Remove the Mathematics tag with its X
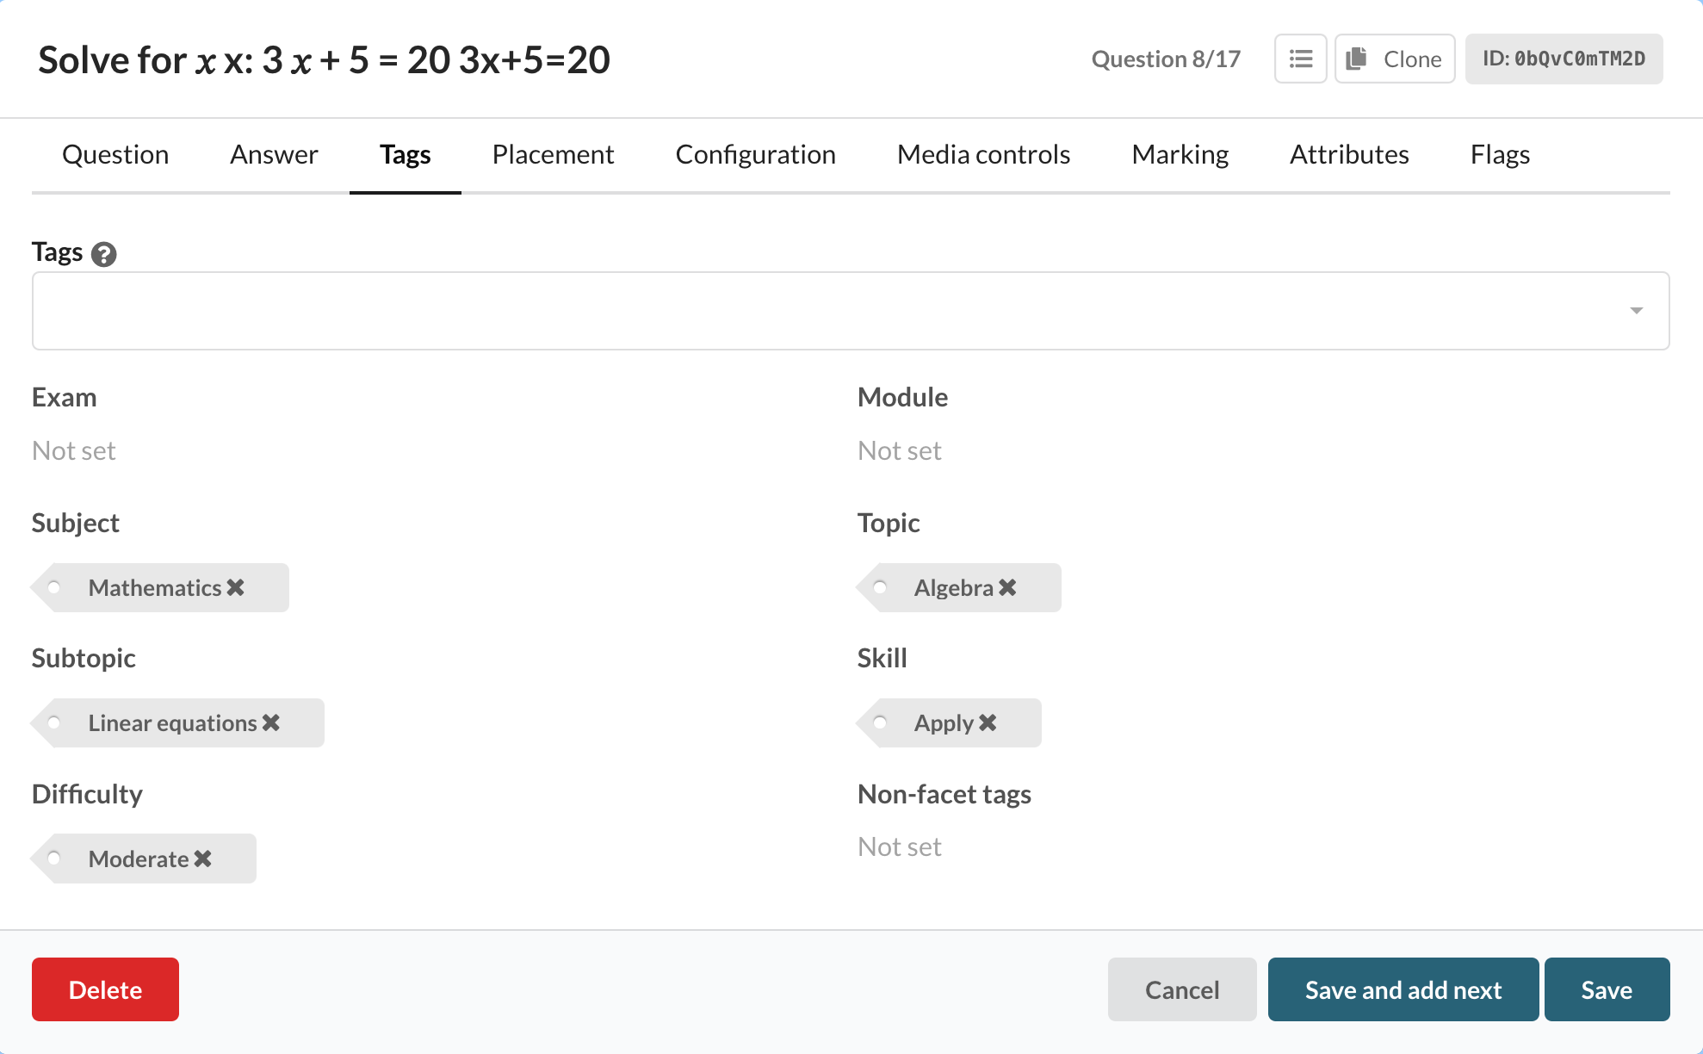Image resolution: width=1703 pixels, height=1054 pixels. pos(236,587)
